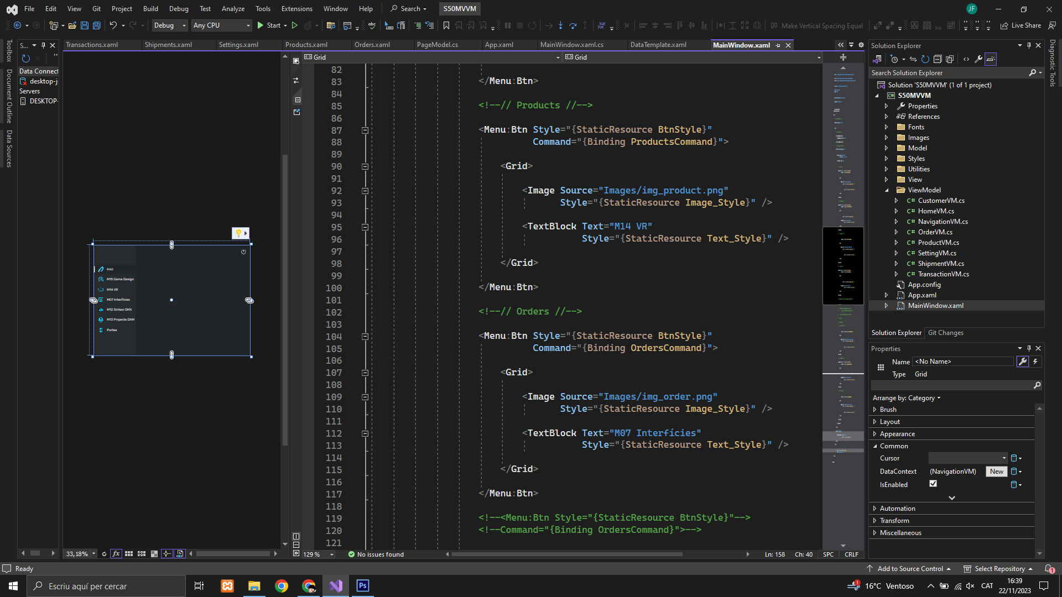Open Photoshop from the taskbar

(x=363, y=586)
